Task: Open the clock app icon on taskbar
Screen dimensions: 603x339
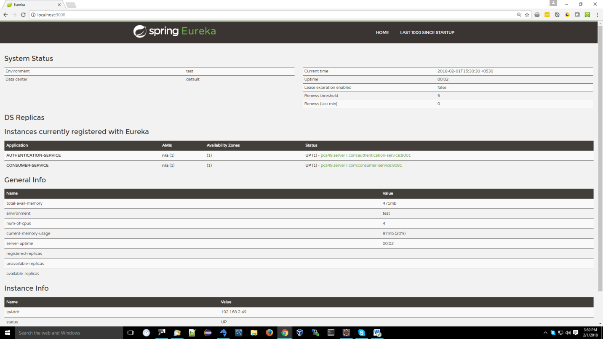Action: point(146,333)
